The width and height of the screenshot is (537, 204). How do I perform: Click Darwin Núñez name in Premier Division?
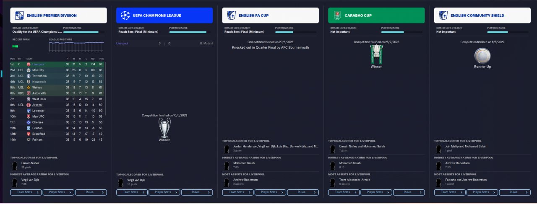[x=30, y=163]
